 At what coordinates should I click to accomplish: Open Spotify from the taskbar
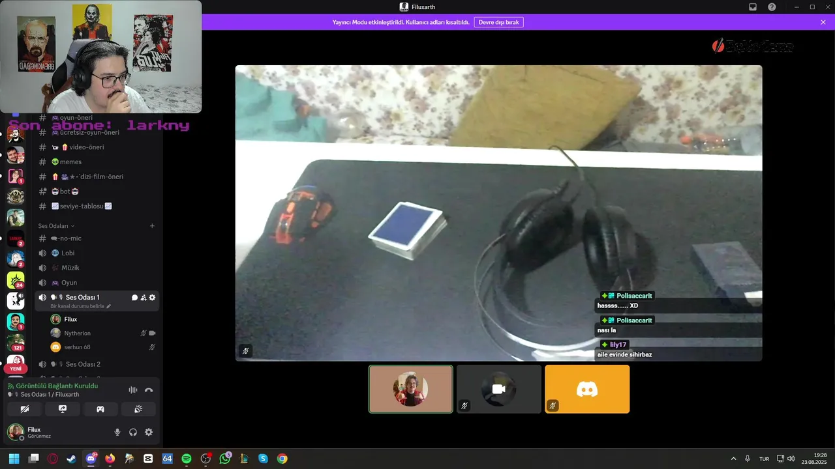tap(186, 459)
